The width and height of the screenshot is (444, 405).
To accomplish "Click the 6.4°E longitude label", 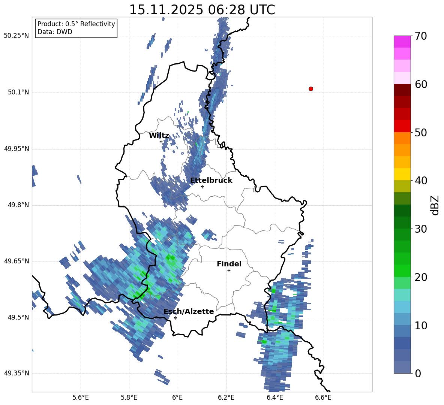I will tap(274, 398).
